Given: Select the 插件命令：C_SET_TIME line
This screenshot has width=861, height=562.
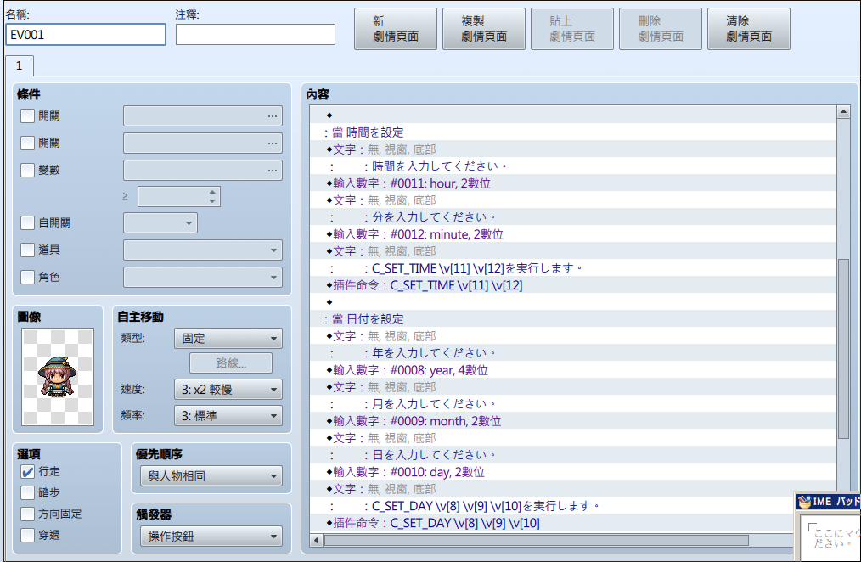Looking at the screenshot, I should (573, 285).
